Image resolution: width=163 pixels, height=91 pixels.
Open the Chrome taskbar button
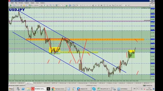pos(58,89)
